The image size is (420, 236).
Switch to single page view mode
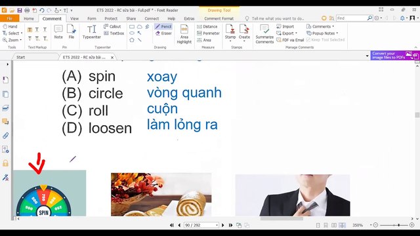(318, 226)
